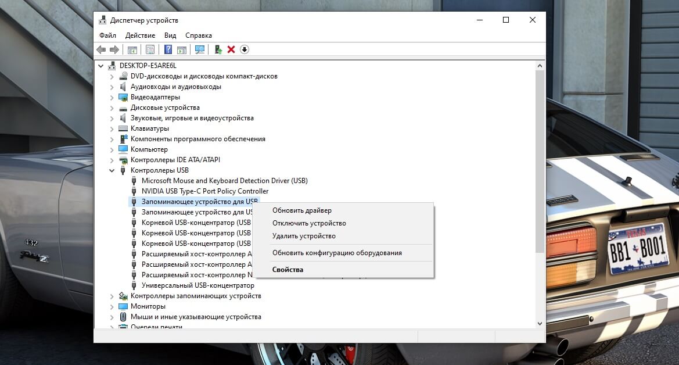Scan for hardware changes via monitor icon
Image resolution: width=679 pixels, height=365 pixels.
pyautogui.click(x=200, y=49)
